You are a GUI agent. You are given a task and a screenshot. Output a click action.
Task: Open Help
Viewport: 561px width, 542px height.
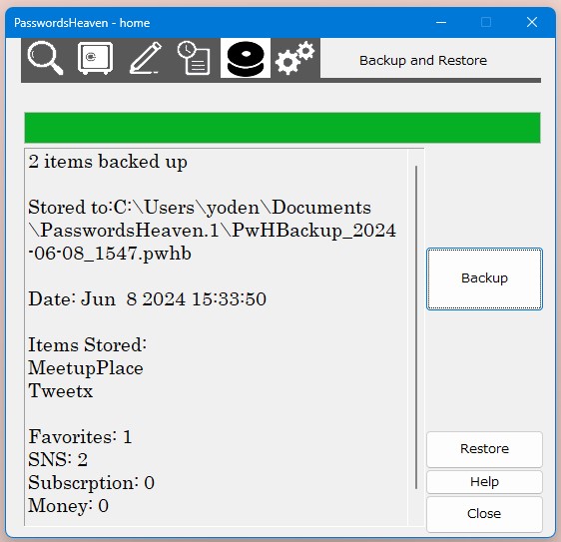coord(484,482)
